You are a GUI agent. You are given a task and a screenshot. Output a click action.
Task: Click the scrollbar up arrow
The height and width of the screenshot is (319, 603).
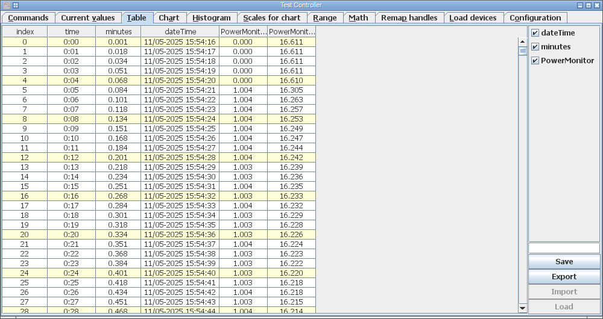click(523, 42)
